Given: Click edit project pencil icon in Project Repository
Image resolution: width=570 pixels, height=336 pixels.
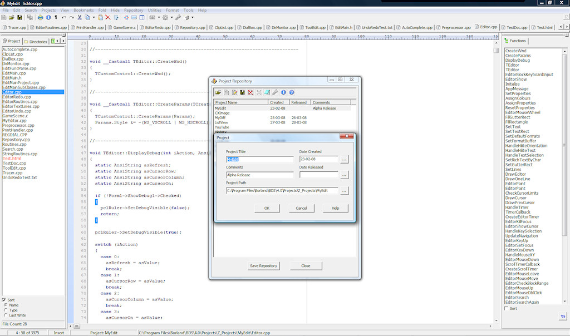Looking at the screenshot, I should pyautogui.click(x=234, y=93).
